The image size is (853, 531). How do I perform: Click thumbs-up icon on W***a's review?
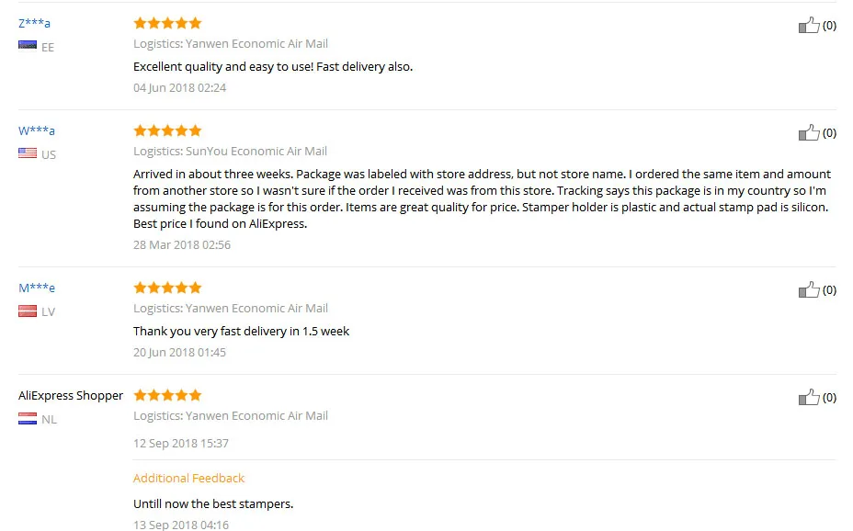(x=808, y=132)
